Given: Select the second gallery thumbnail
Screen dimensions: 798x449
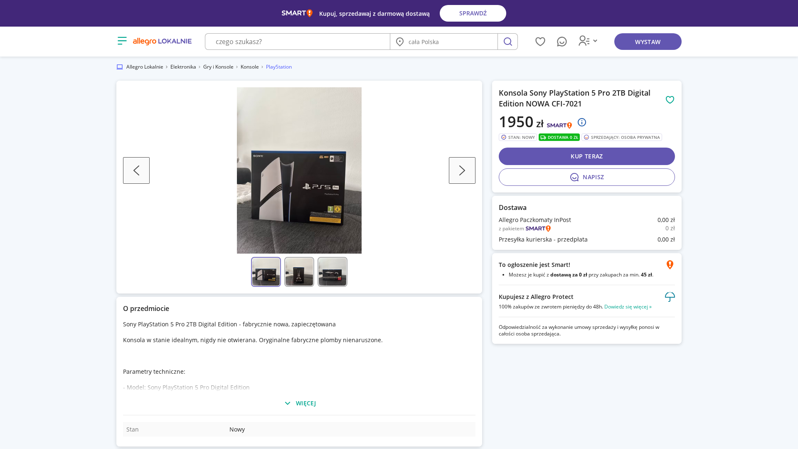Looking at the screenshot, I should [x=299, y=272].
